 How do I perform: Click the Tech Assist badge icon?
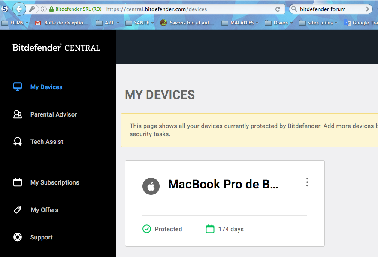coord(18,141)
